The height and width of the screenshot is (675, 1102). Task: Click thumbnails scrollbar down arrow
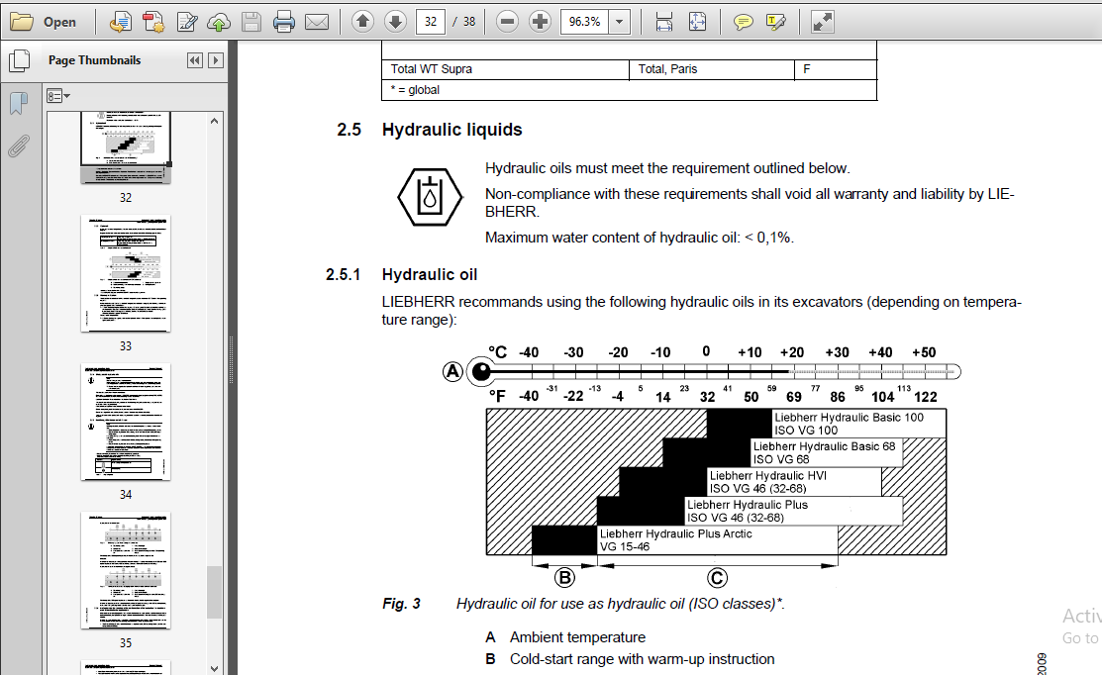tap(214, 668)
